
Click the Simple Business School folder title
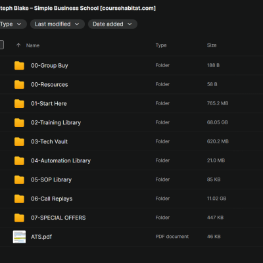pos(78,9)
